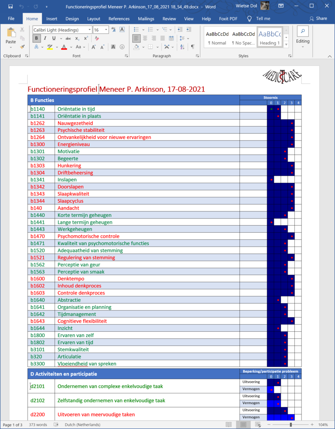
Task: Click the Format Painter brush icon
Action: [22, 47]
